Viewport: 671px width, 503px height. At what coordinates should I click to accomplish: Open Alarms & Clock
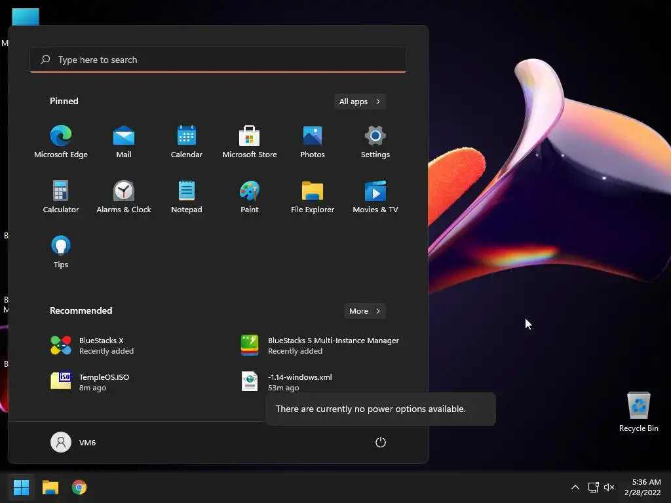(124, 197)
